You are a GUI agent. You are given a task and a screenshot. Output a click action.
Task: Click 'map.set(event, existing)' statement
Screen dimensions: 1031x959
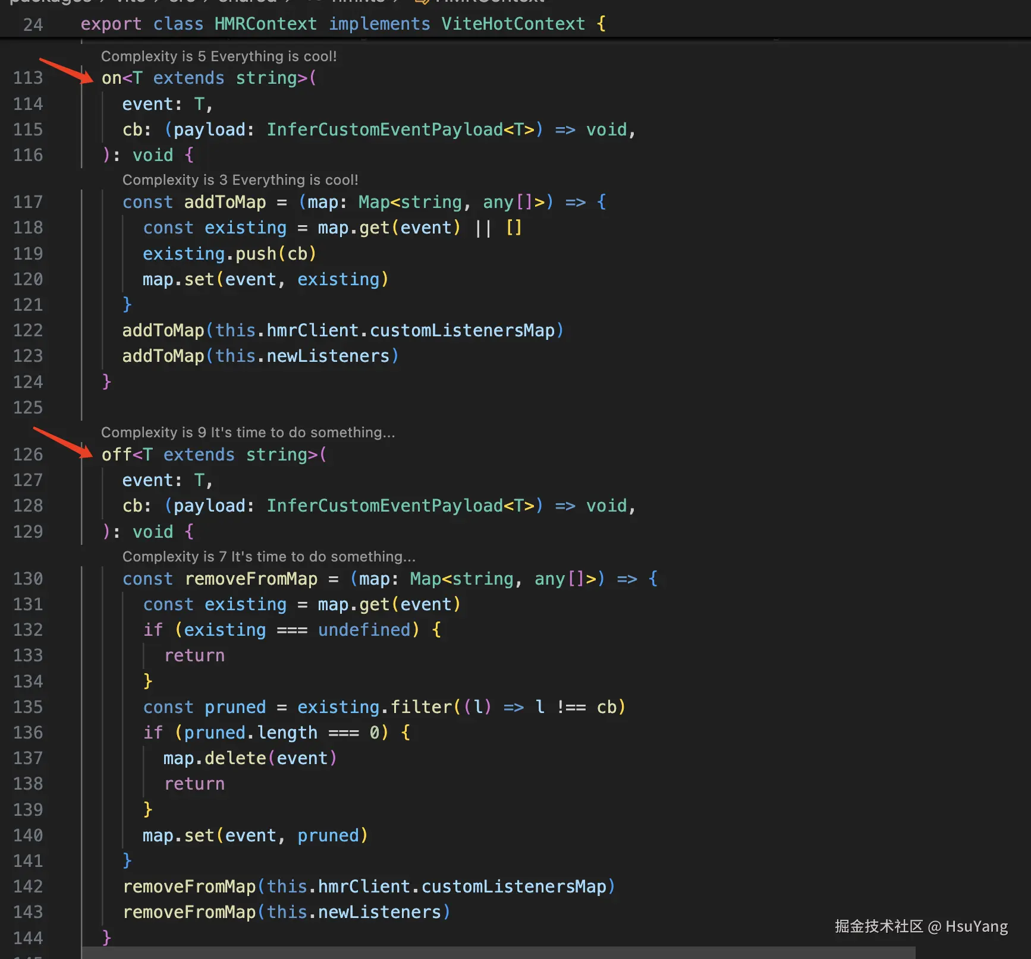pyautogui.click(x=265, y=280)
